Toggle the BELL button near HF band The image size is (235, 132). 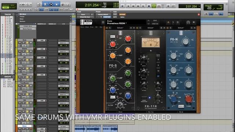click(113, 37)
